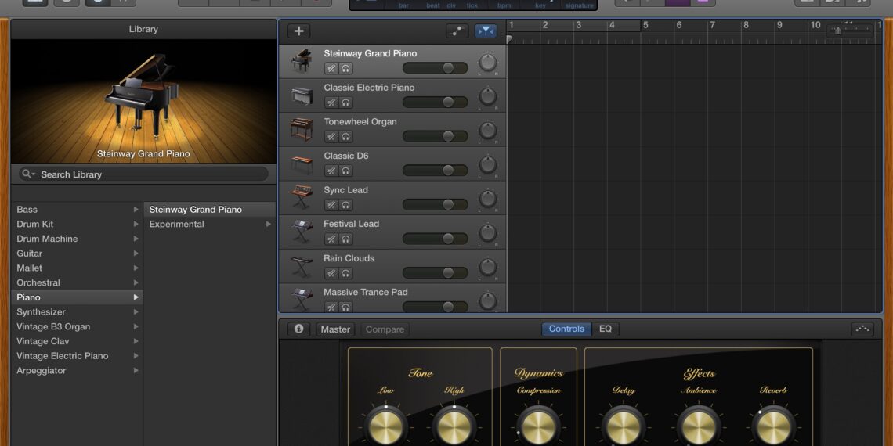The height and width of the screenshot is (446, 893).
Task: Switch to the Controls tab
Action: (x=566, y=329)
